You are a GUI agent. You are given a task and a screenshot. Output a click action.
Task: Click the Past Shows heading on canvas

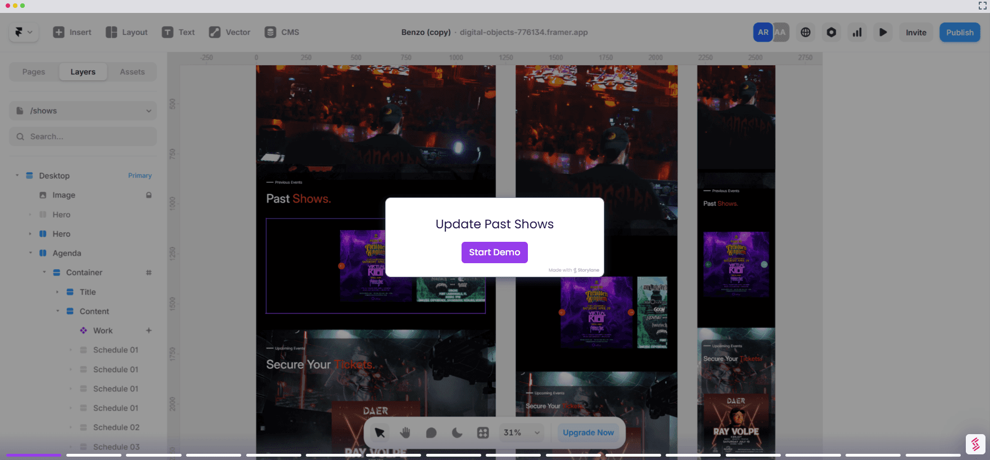click(x=299, y=199)
